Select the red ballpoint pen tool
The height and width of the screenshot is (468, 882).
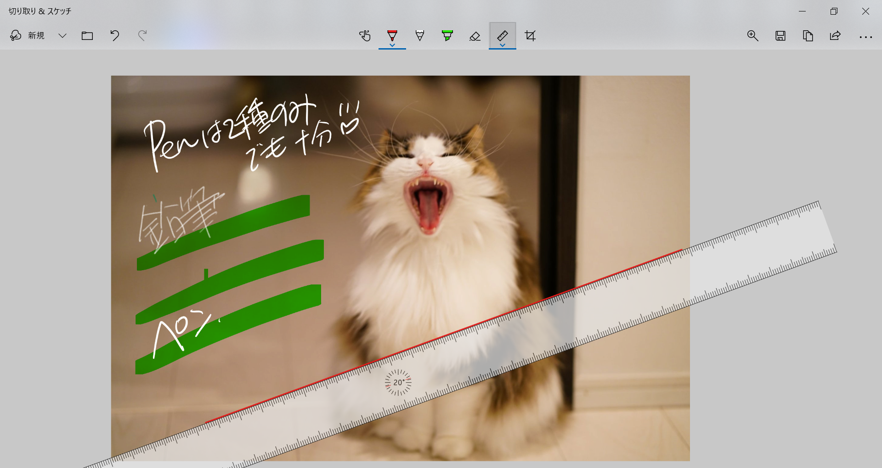pos(392,35)
